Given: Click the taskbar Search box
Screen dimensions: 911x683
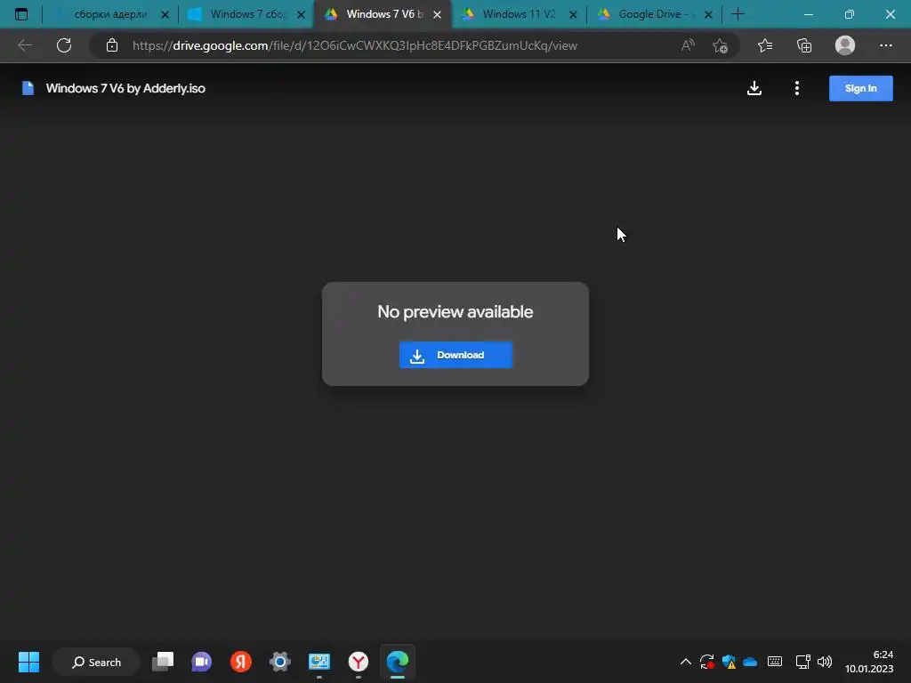Looking at the screenshot, I should [96, 662].
